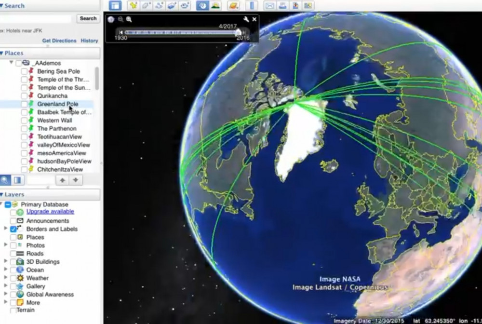Viewport: 482px width, 324px height.
Task: Collapse the Search panel triangle
Action: click(x=1, y=5)
